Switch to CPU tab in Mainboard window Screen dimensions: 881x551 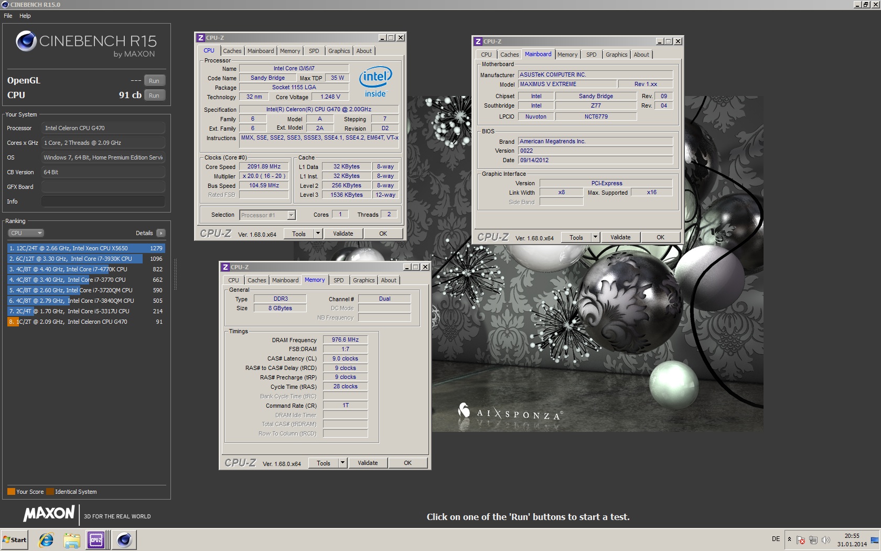pyautogui.click(x=487, y=55)
